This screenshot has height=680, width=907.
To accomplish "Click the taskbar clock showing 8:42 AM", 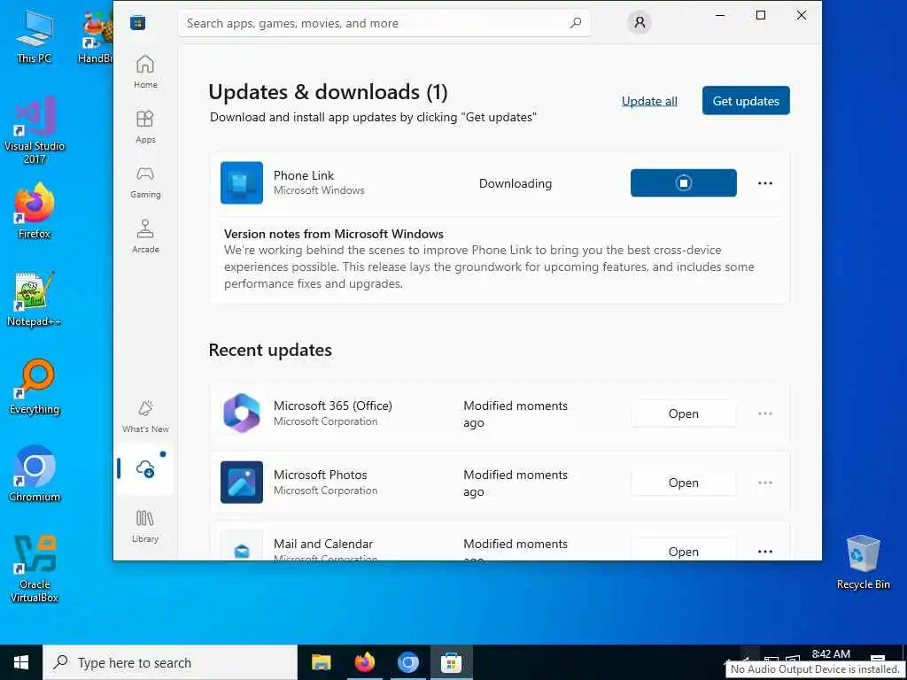I will coord(831,654).
